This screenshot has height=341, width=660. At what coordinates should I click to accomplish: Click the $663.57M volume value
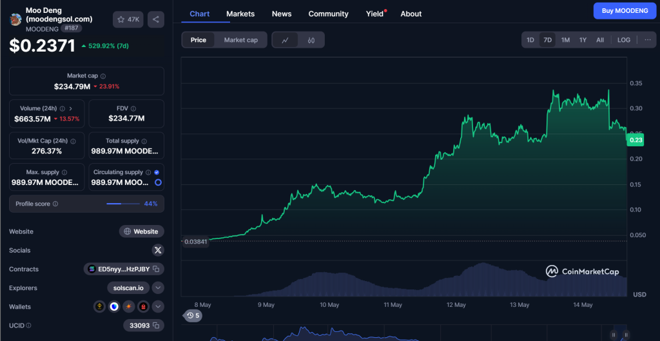point(32,119)
